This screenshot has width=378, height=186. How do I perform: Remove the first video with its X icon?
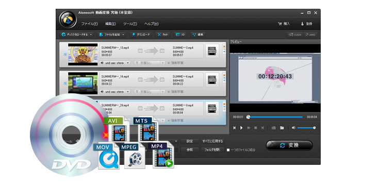[224, 46]
